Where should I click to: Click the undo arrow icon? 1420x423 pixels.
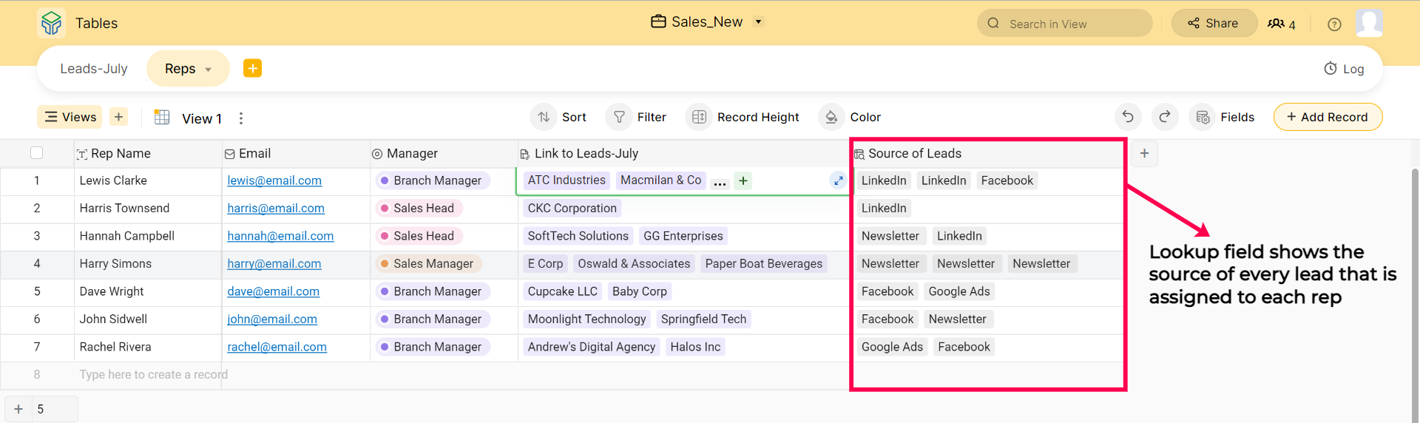[x=1128, y=117]
